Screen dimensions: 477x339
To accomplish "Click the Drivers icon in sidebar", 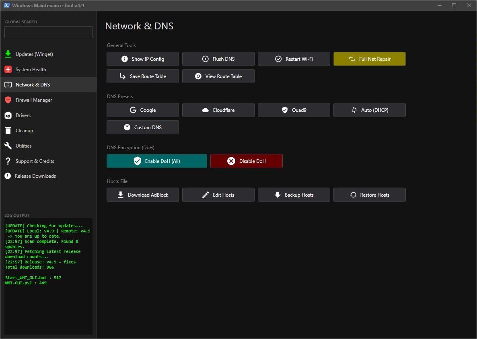I will (x=8, y=115).
